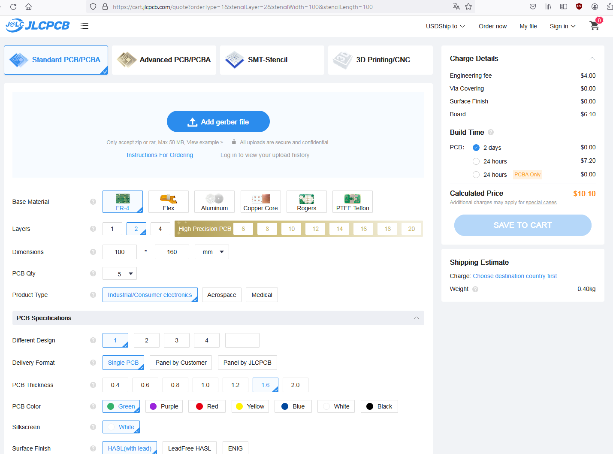Switch to Standard PCB/PCBA tab

pos(56,60)
